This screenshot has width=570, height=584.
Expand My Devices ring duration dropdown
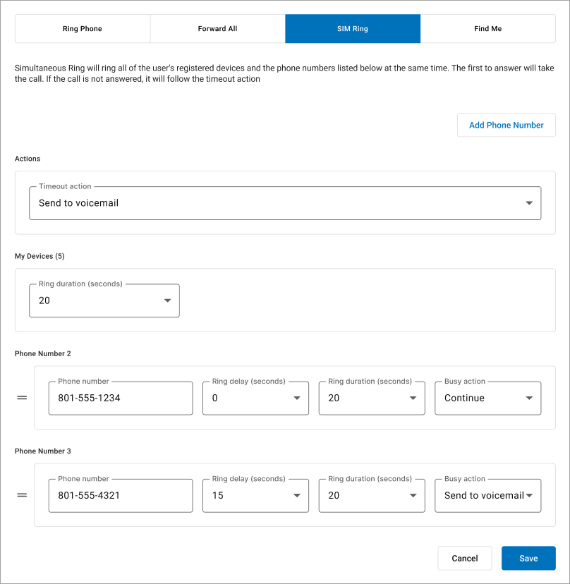click(104, 300)
